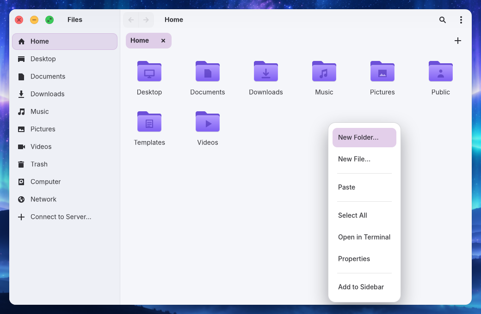Viewport: 481px width, 314px height.
Task: Select Downloads in the sidebar
Action: click(65, 94)
